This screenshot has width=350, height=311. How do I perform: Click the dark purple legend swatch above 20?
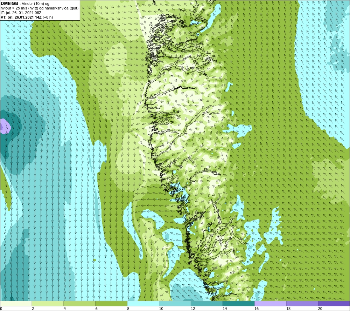pyautogui.click(x=334, y=303)
